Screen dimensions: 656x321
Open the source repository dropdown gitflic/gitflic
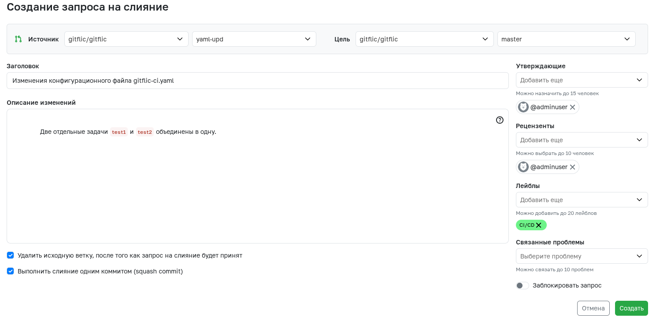point(126,39)
